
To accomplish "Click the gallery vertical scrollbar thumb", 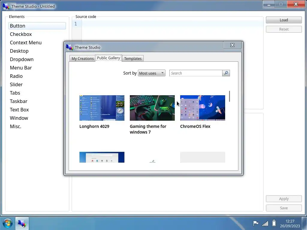I will tap(229, 96).
